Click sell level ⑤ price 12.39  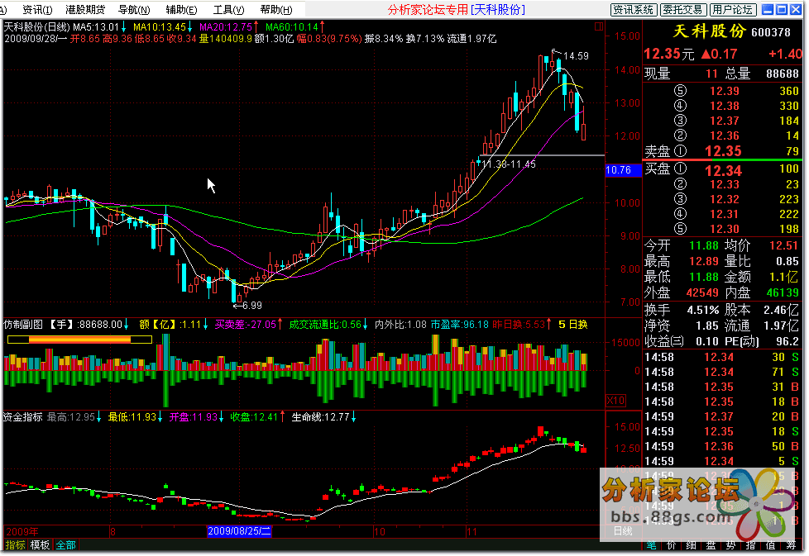(724, 91)
